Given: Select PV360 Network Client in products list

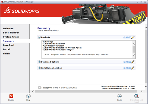Looking at the screenshot, I should [53, 46].
